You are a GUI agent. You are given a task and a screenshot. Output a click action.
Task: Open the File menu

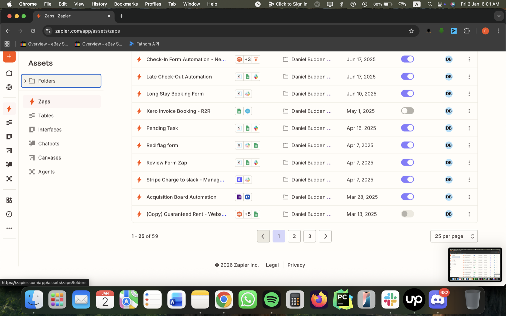coord(48,4)
